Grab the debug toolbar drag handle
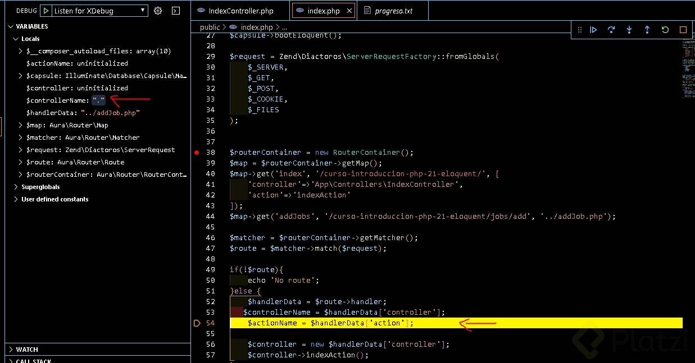The width and height of the screenshot is (695, 363). tap(580, 30)
